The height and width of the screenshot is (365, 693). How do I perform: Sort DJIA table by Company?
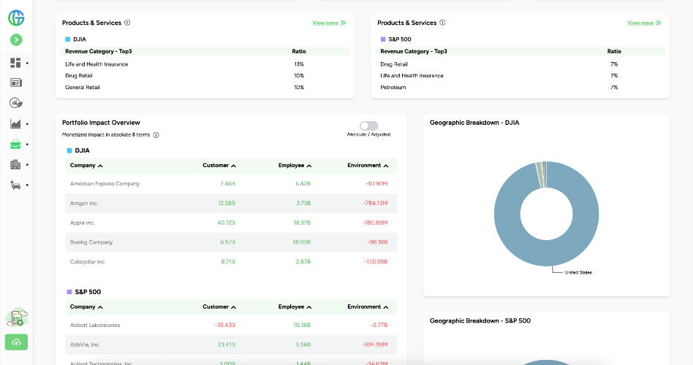point(86,166)
